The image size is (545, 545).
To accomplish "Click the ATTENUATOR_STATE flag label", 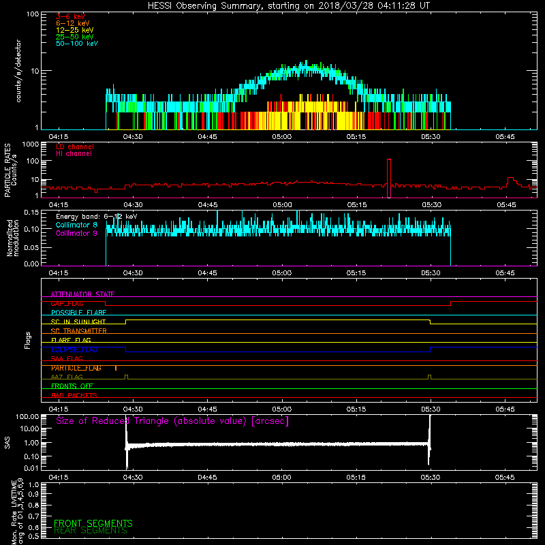I will click(82, 294).
